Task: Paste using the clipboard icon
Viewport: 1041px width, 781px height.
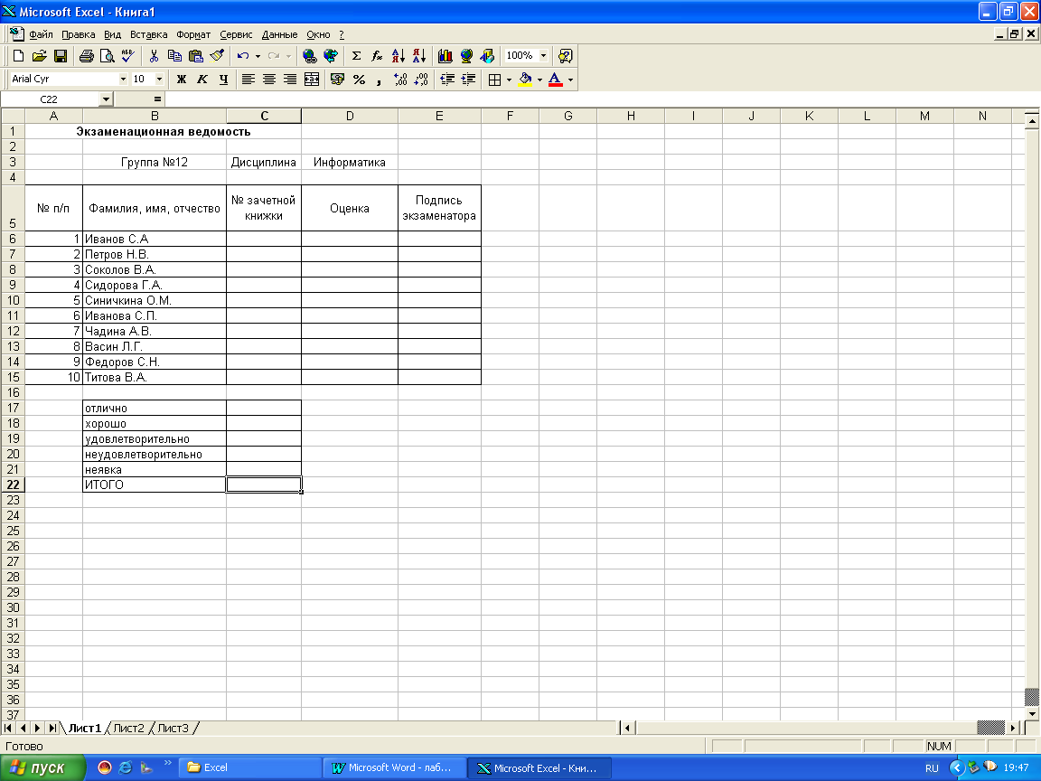Action: [x=196, y=56]
